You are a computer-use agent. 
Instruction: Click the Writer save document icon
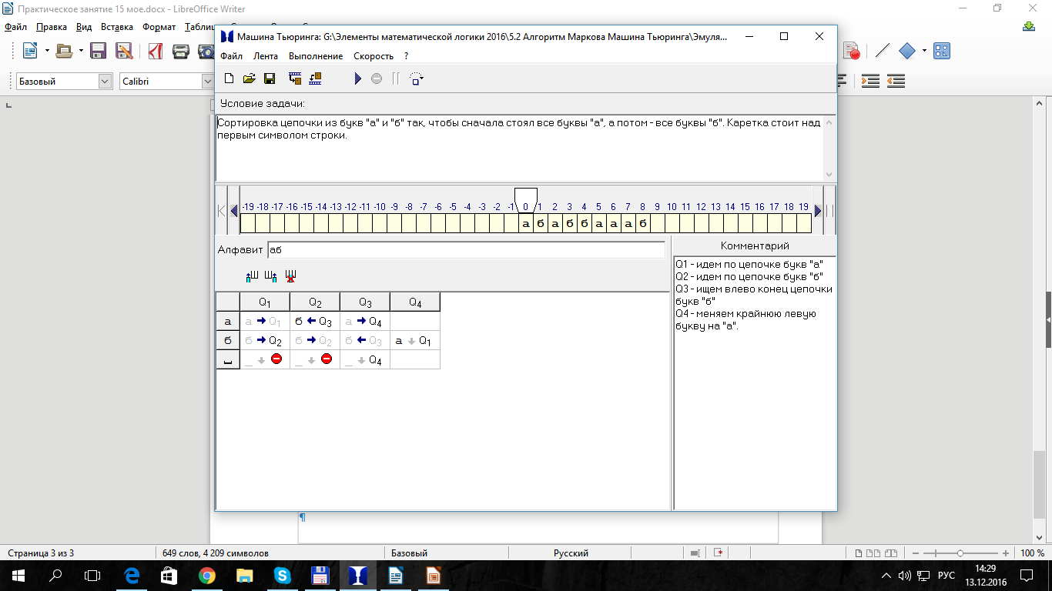[98, 52]
